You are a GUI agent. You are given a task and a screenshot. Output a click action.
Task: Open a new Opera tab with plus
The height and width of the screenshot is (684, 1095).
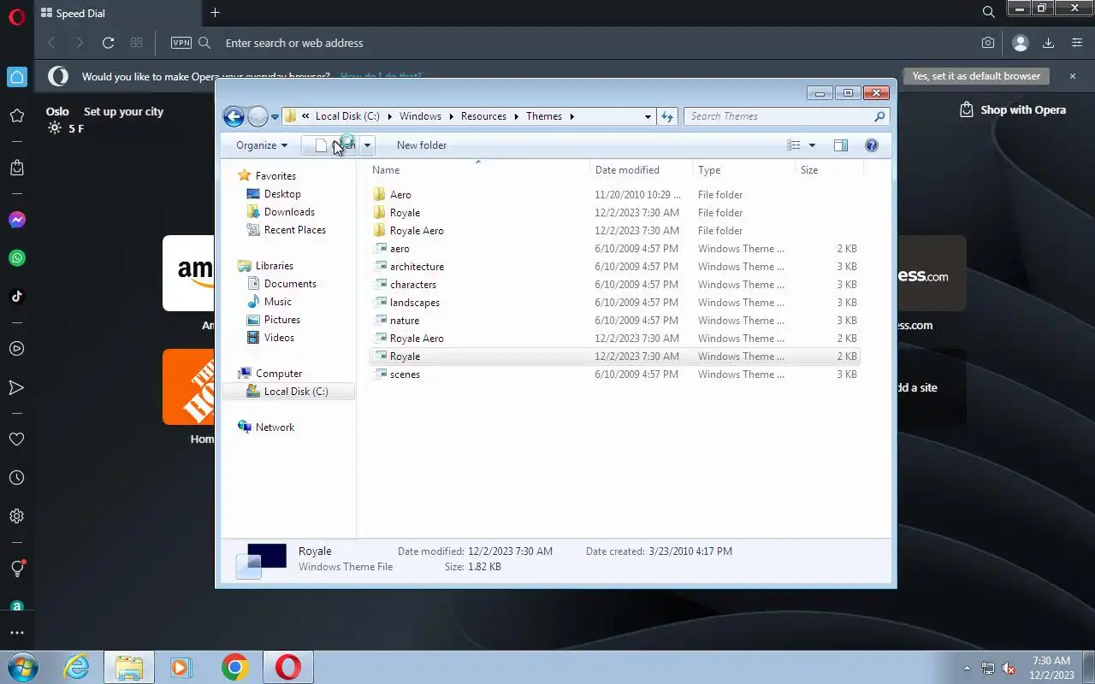(215, 13)
